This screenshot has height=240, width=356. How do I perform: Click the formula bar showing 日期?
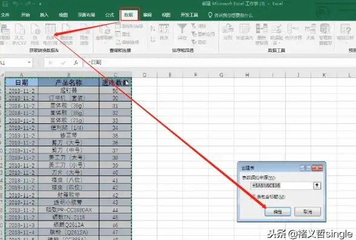pos(220,62)
